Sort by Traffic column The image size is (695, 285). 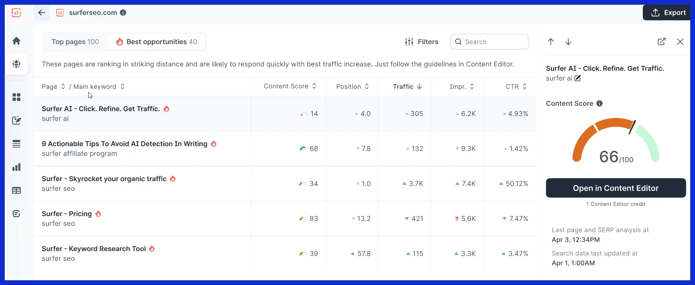[407, 87]
